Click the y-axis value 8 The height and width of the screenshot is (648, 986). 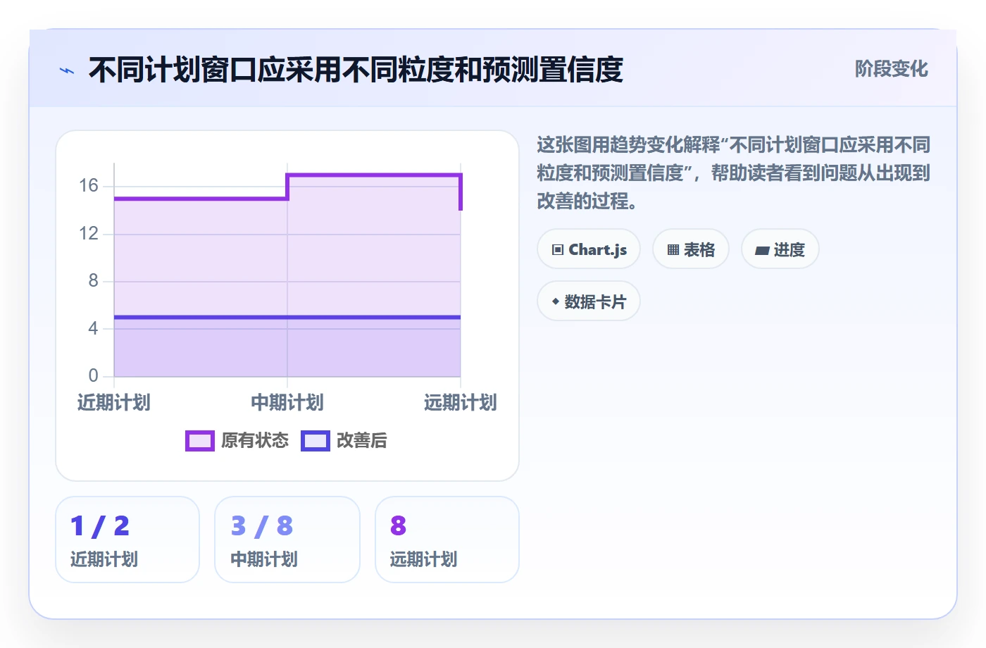[x=93, y=281]
